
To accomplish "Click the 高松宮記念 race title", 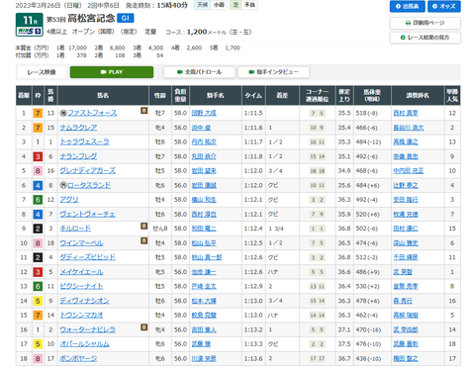I will 91,18.
